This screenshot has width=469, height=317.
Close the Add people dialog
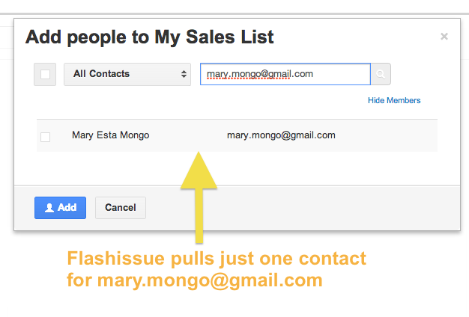444,36
